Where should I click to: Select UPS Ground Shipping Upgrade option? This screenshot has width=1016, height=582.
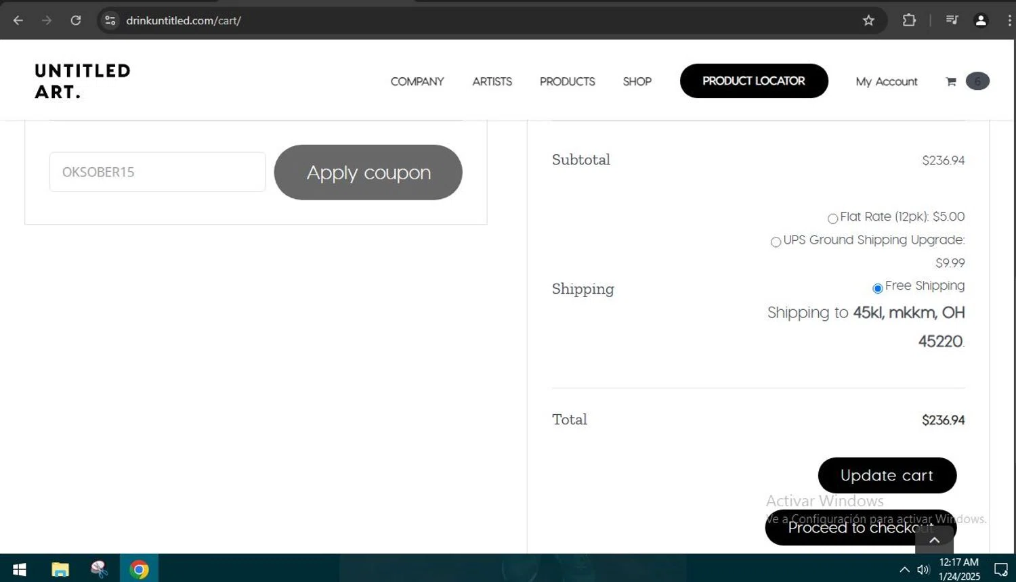[x=776, y=242]
